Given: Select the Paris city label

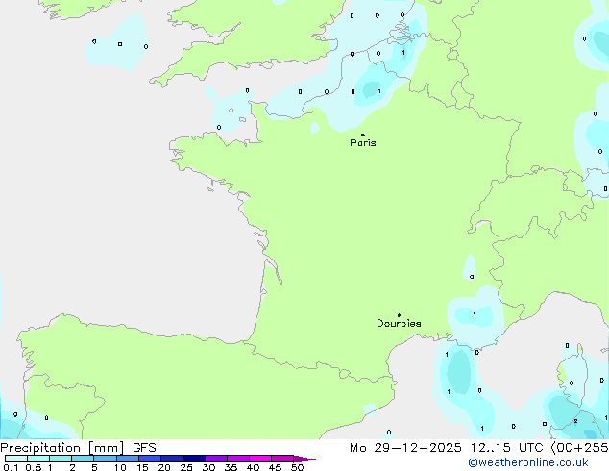Looking at the screenshot, I should click(x=363, y=143).
